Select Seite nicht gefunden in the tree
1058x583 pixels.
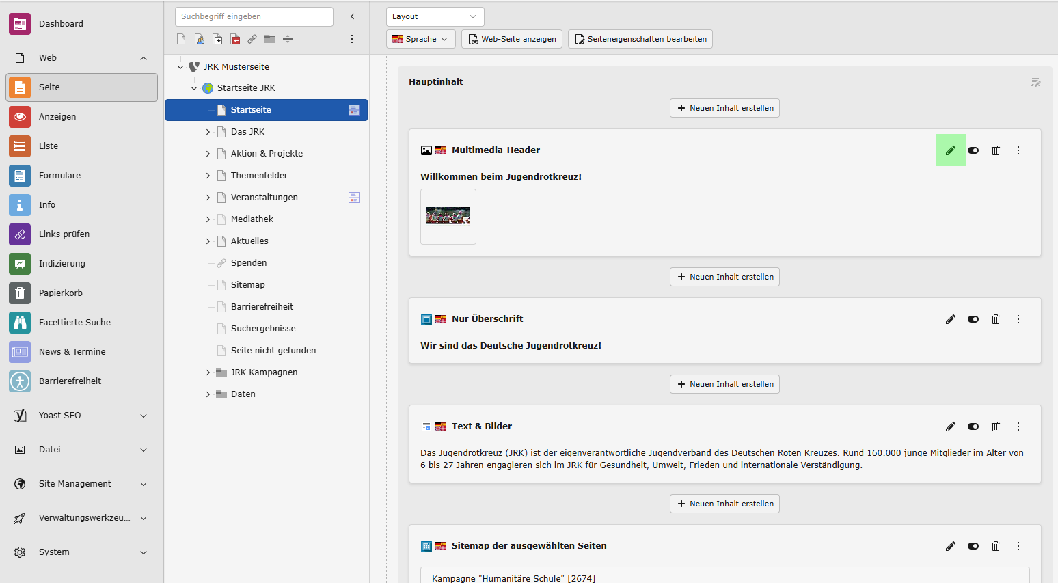click(x=273, y=351)
